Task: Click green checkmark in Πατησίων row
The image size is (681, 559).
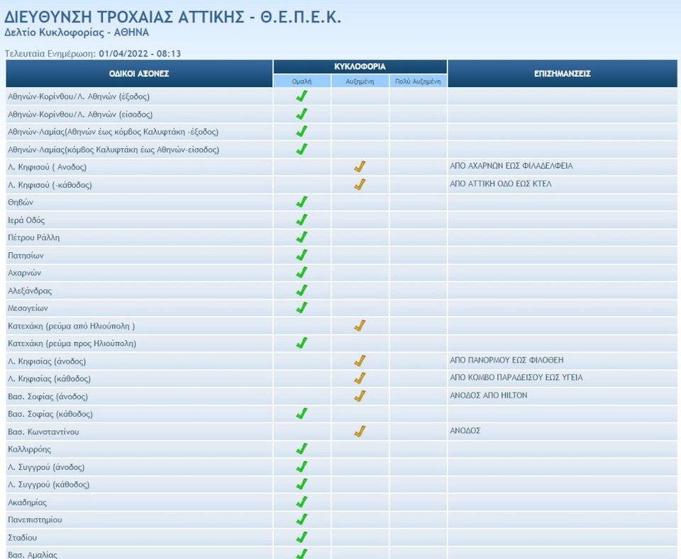Action: click(x=302, y=254)
